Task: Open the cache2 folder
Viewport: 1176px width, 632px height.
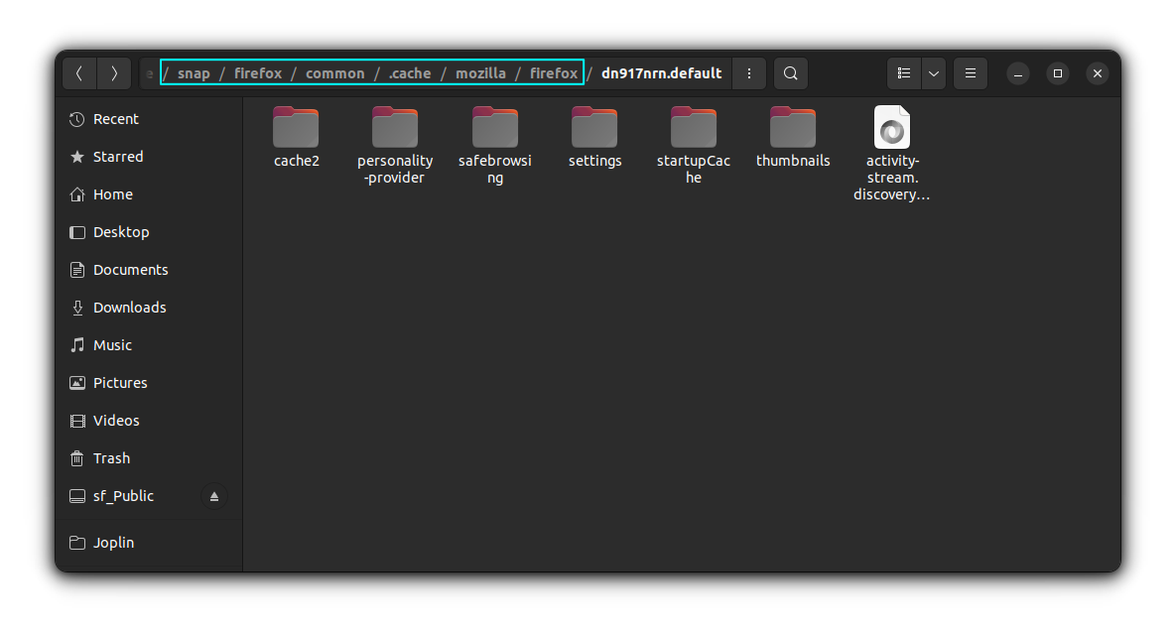Action: 296,127
